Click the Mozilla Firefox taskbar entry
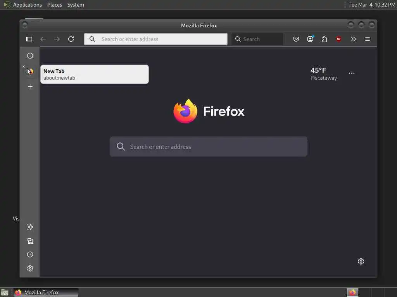The height and width of the screenshot is (297, 397). pos(46,292)
